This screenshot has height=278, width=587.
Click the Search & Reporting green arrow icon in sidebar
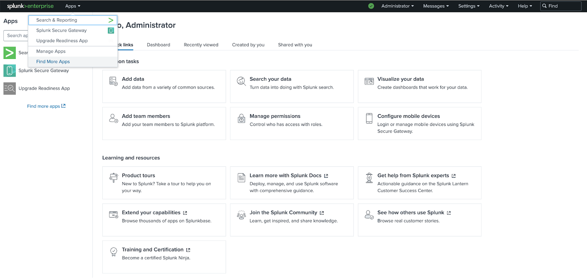[10, 53]
